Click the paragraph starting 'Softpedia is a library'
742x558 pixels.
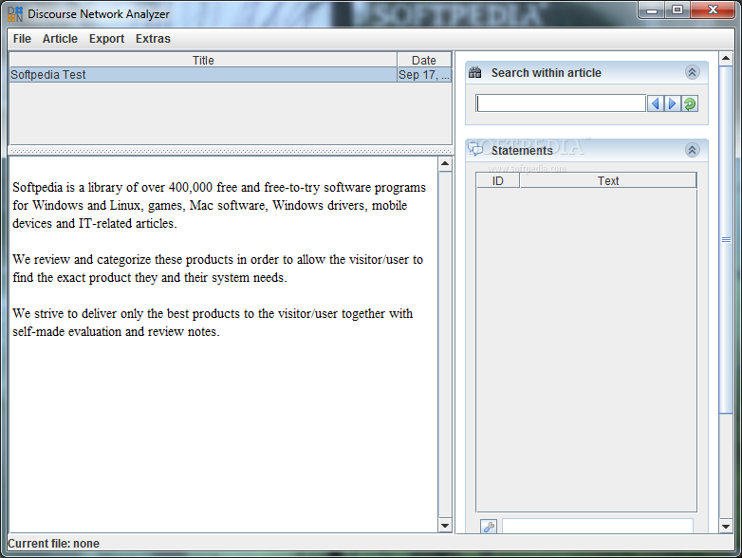pos(219,205)
